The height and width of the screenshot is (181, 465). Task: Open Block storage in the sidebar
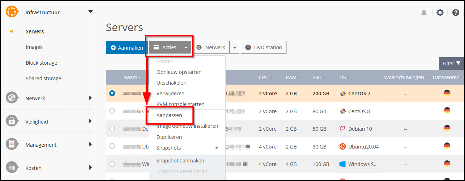tap(41, 63)
